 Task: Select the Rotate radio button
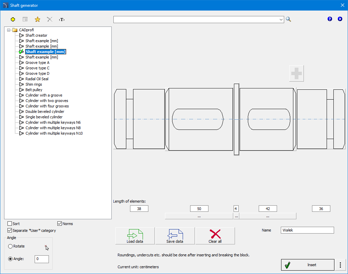[11, 246]
